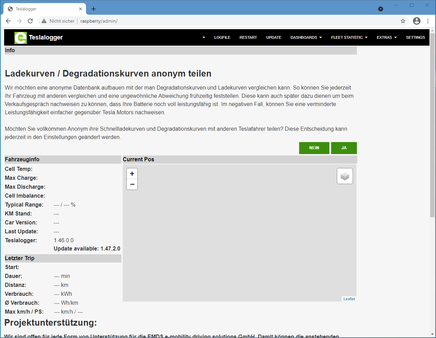Click the Teslalogger logo icon
The image size is (436, 338).
pos(20,38)
